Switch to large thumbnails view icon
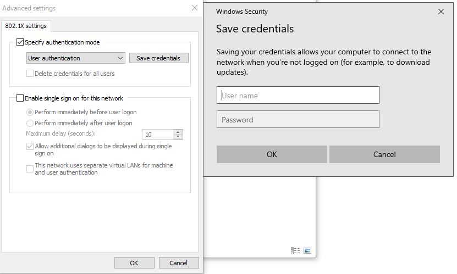 (x=307, y=250)
